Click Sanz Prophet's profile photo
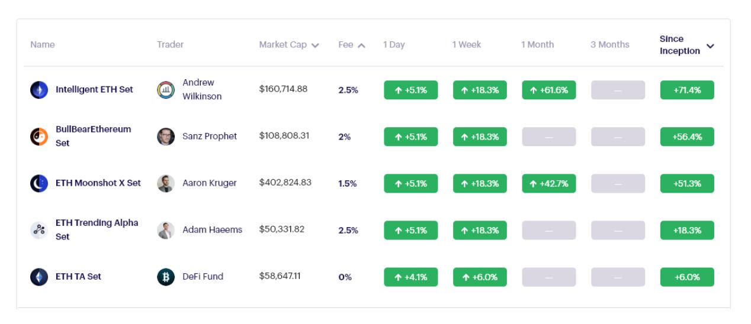The height and width of the screenshot is (324, 751). pyautogui.click(x=165, y=137)
